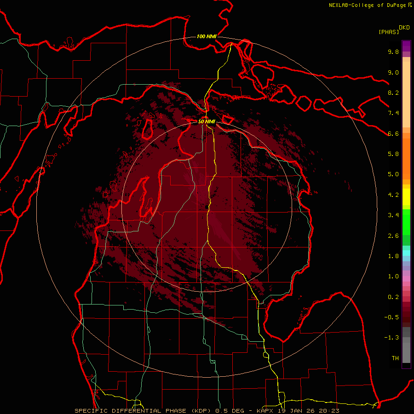
Task: Click the NEXLAB-College of DuPage label
Action: click(x=370, y=5)
